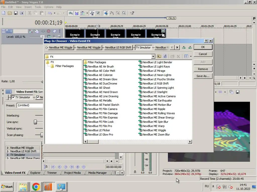Open the Undo history dropdown arrow
The height and width of the screenshot is (192, 257).
[54, 13]
